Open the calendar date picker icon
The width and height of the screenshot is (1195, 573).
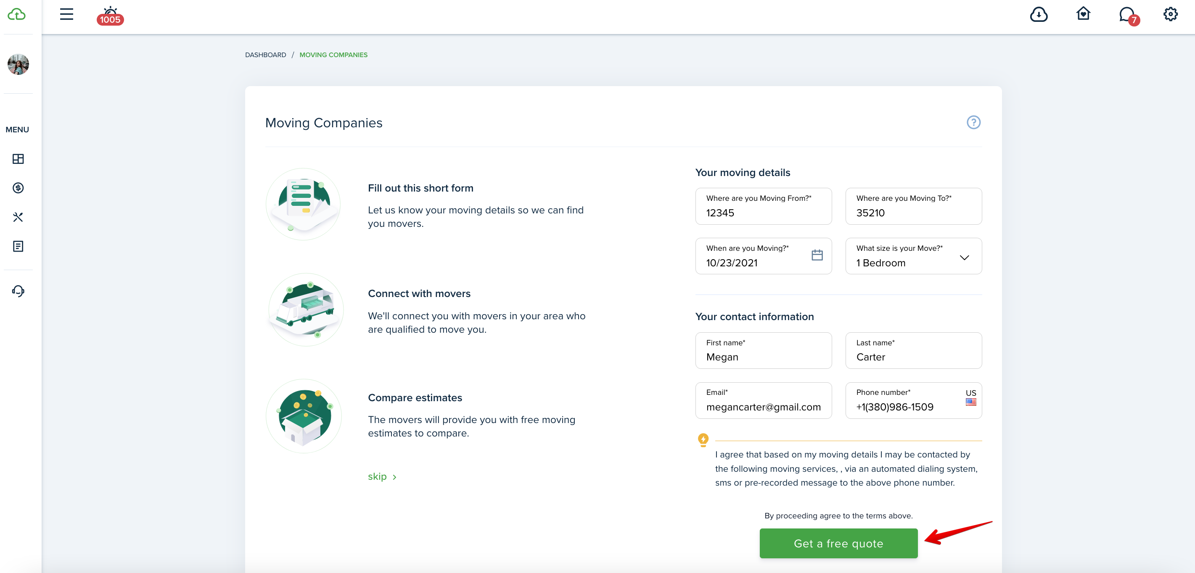(817, 255)
